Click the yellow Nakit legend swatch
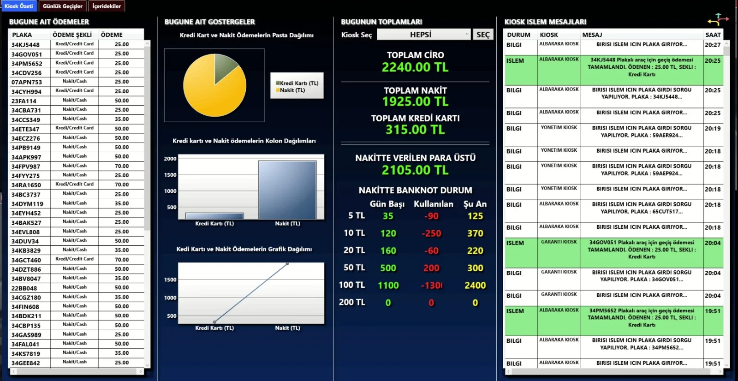 278,90
